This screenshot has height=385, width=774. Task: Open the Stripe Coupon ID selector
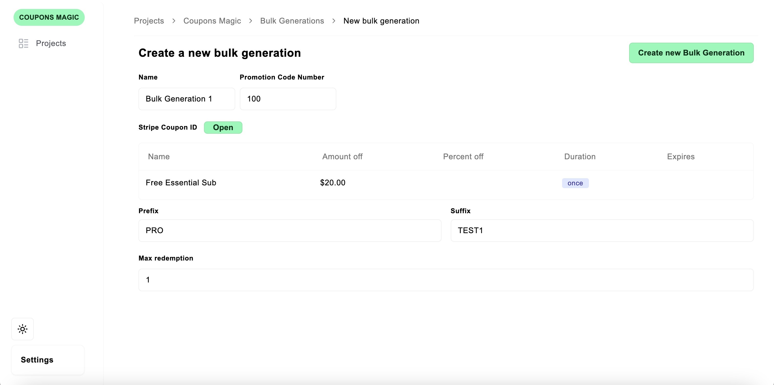point(223,127)
